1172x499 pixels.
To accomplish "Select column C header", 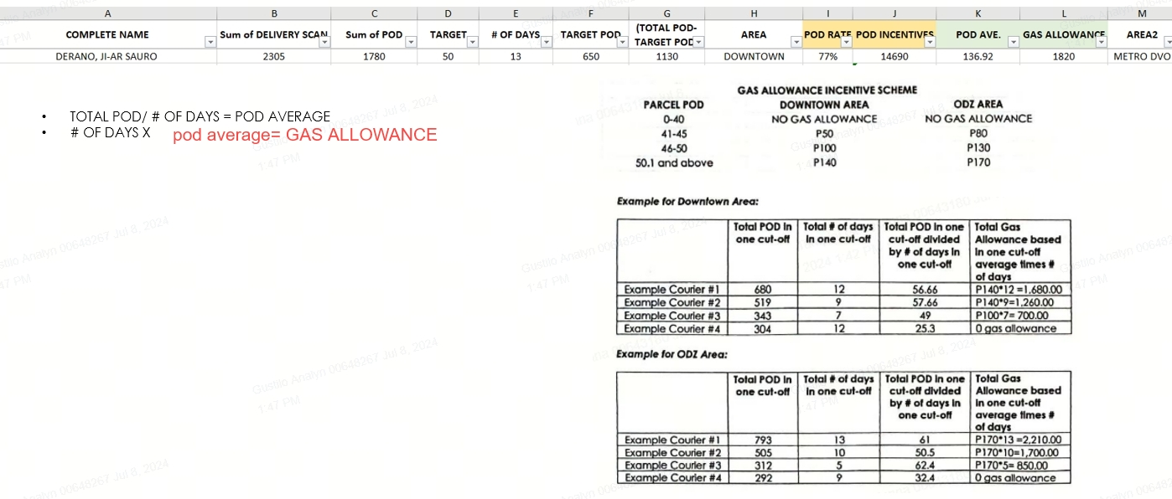I will pyautogui.click(x=374, y=13).
